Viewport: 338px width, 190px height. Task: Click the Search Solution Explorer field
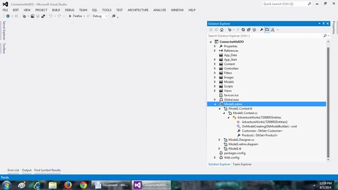point(265,36)
